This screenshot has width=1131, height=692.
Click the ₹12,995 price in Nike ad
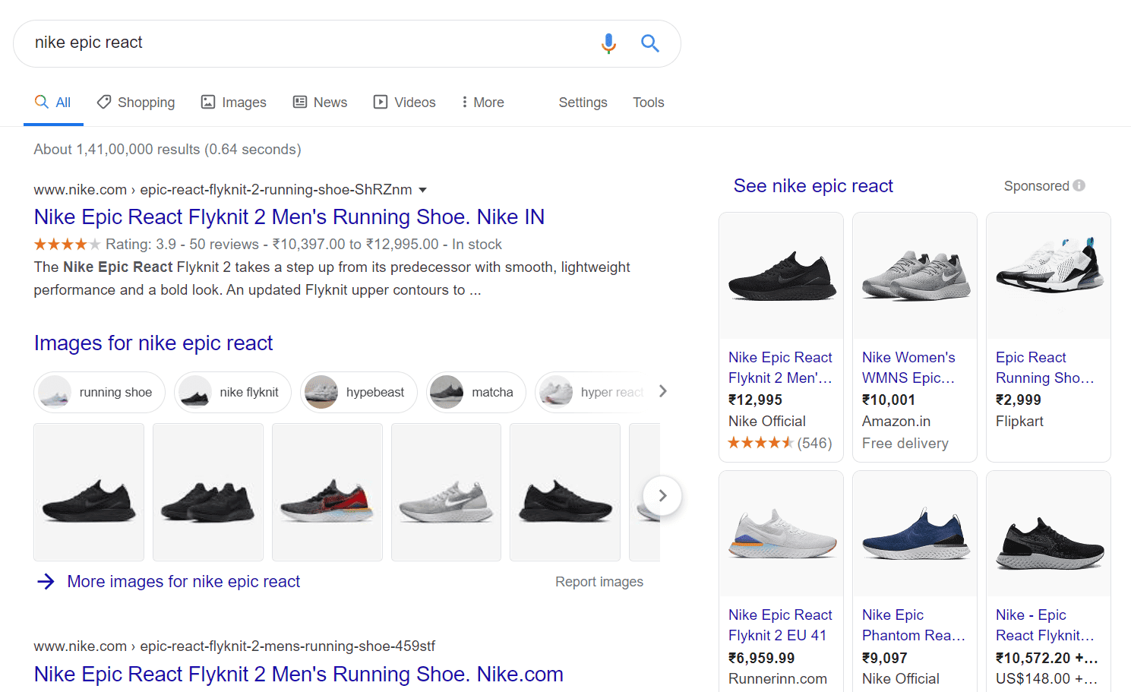(755, 400)
